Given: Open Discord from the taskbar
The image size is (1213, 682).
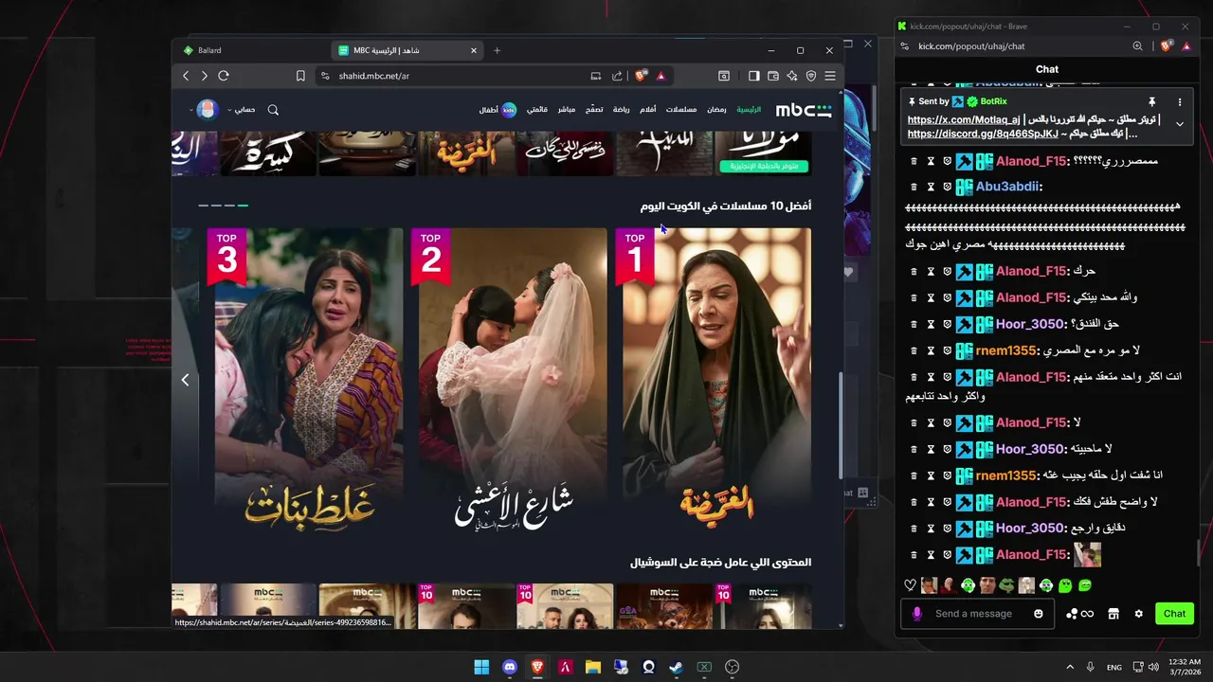Looking at the screenshot, I should pos(509,667).
